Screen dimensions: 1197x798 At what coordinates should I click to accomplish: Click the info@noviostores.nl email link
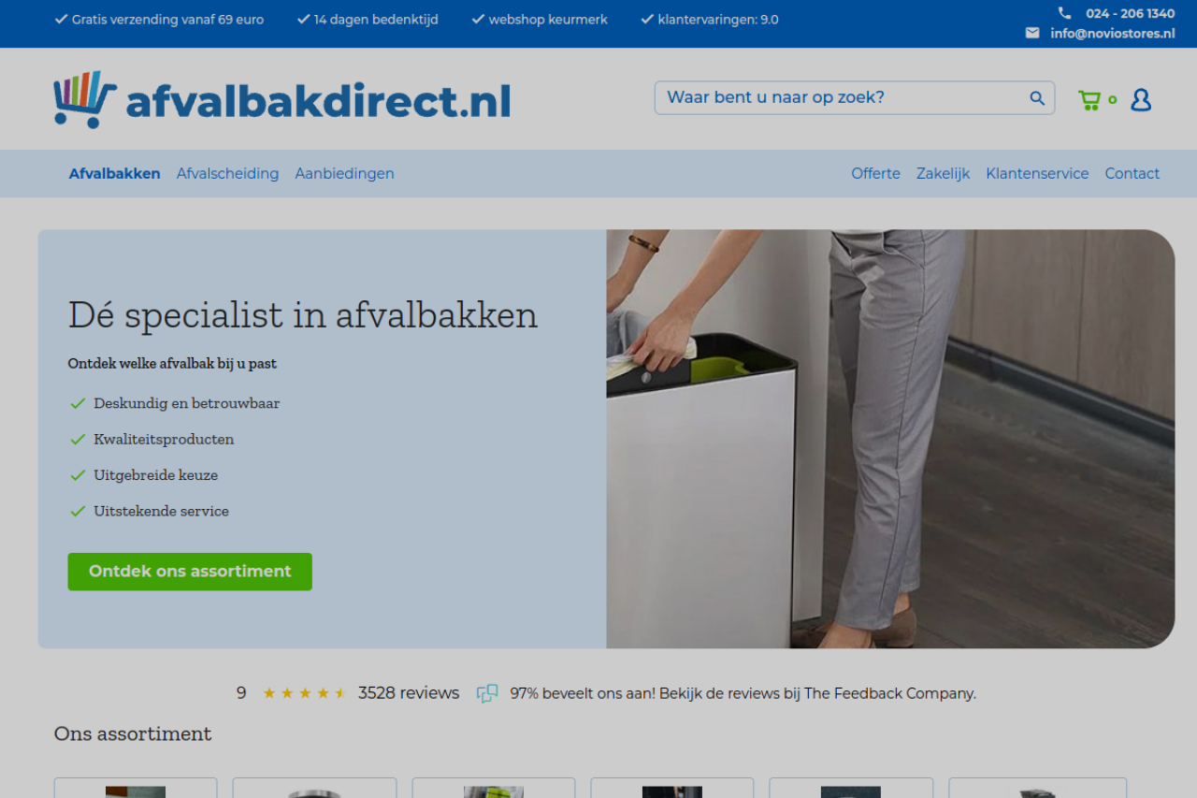(1112, 34)
